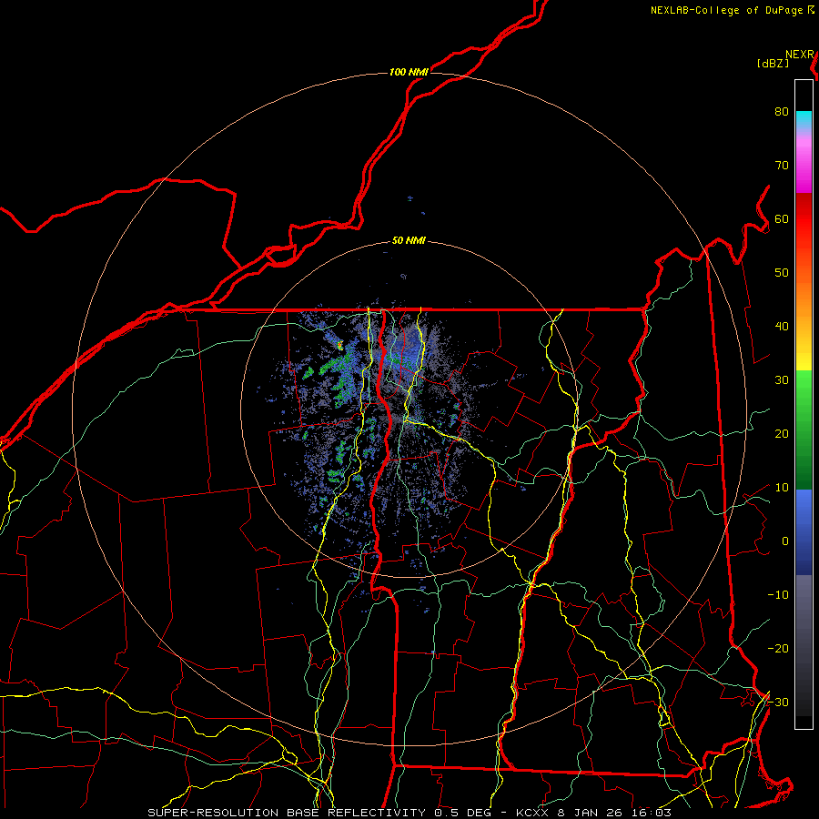
Task: Click the 60 value on the dBZ scale
Action: (782, 219)
